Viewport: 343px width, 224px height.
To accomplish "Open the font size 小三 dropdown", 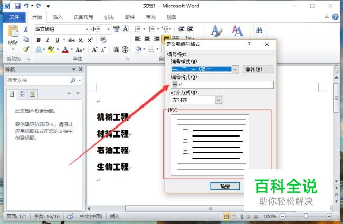I will (108, 29).
